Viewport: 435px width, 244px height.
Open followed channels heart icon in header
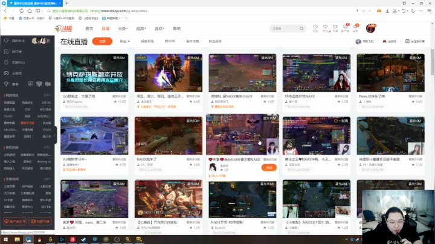click(326, 27)
